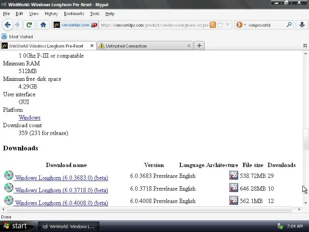Open Windows Longhorn (6.0.3718.0) (beta) link
The height and width of the screenshot is (232, 309).
tap(61, 190)
